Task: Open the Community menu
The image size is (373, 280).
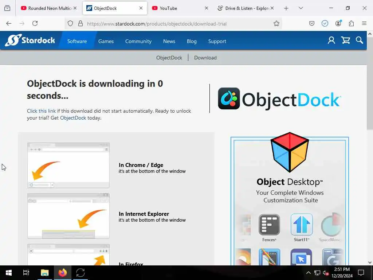Action: click(x=138, y=41)
